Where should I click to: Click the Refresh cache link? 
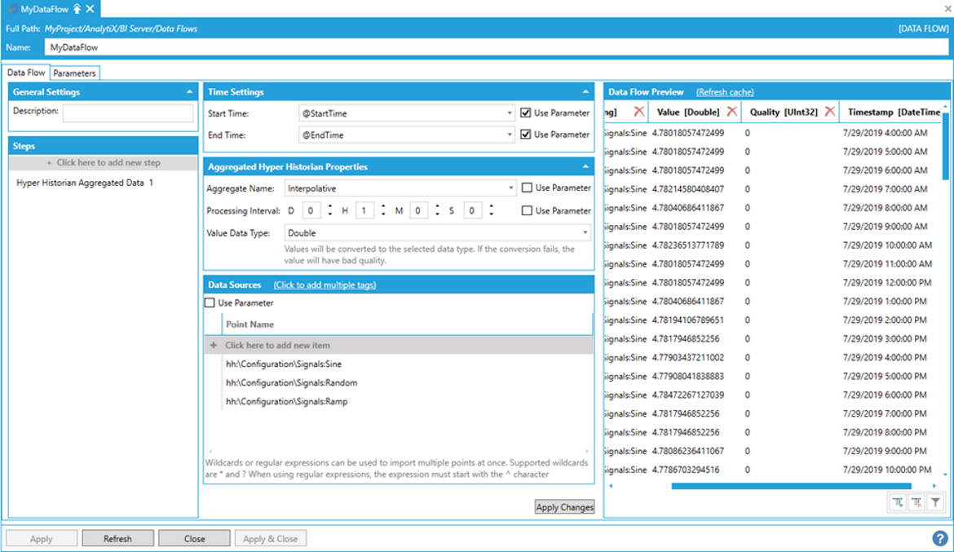(725, 92)
